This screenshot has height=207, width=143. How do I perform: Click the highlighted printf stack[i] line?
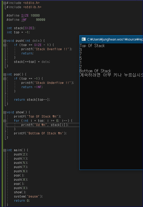click(x=45, y=125)
